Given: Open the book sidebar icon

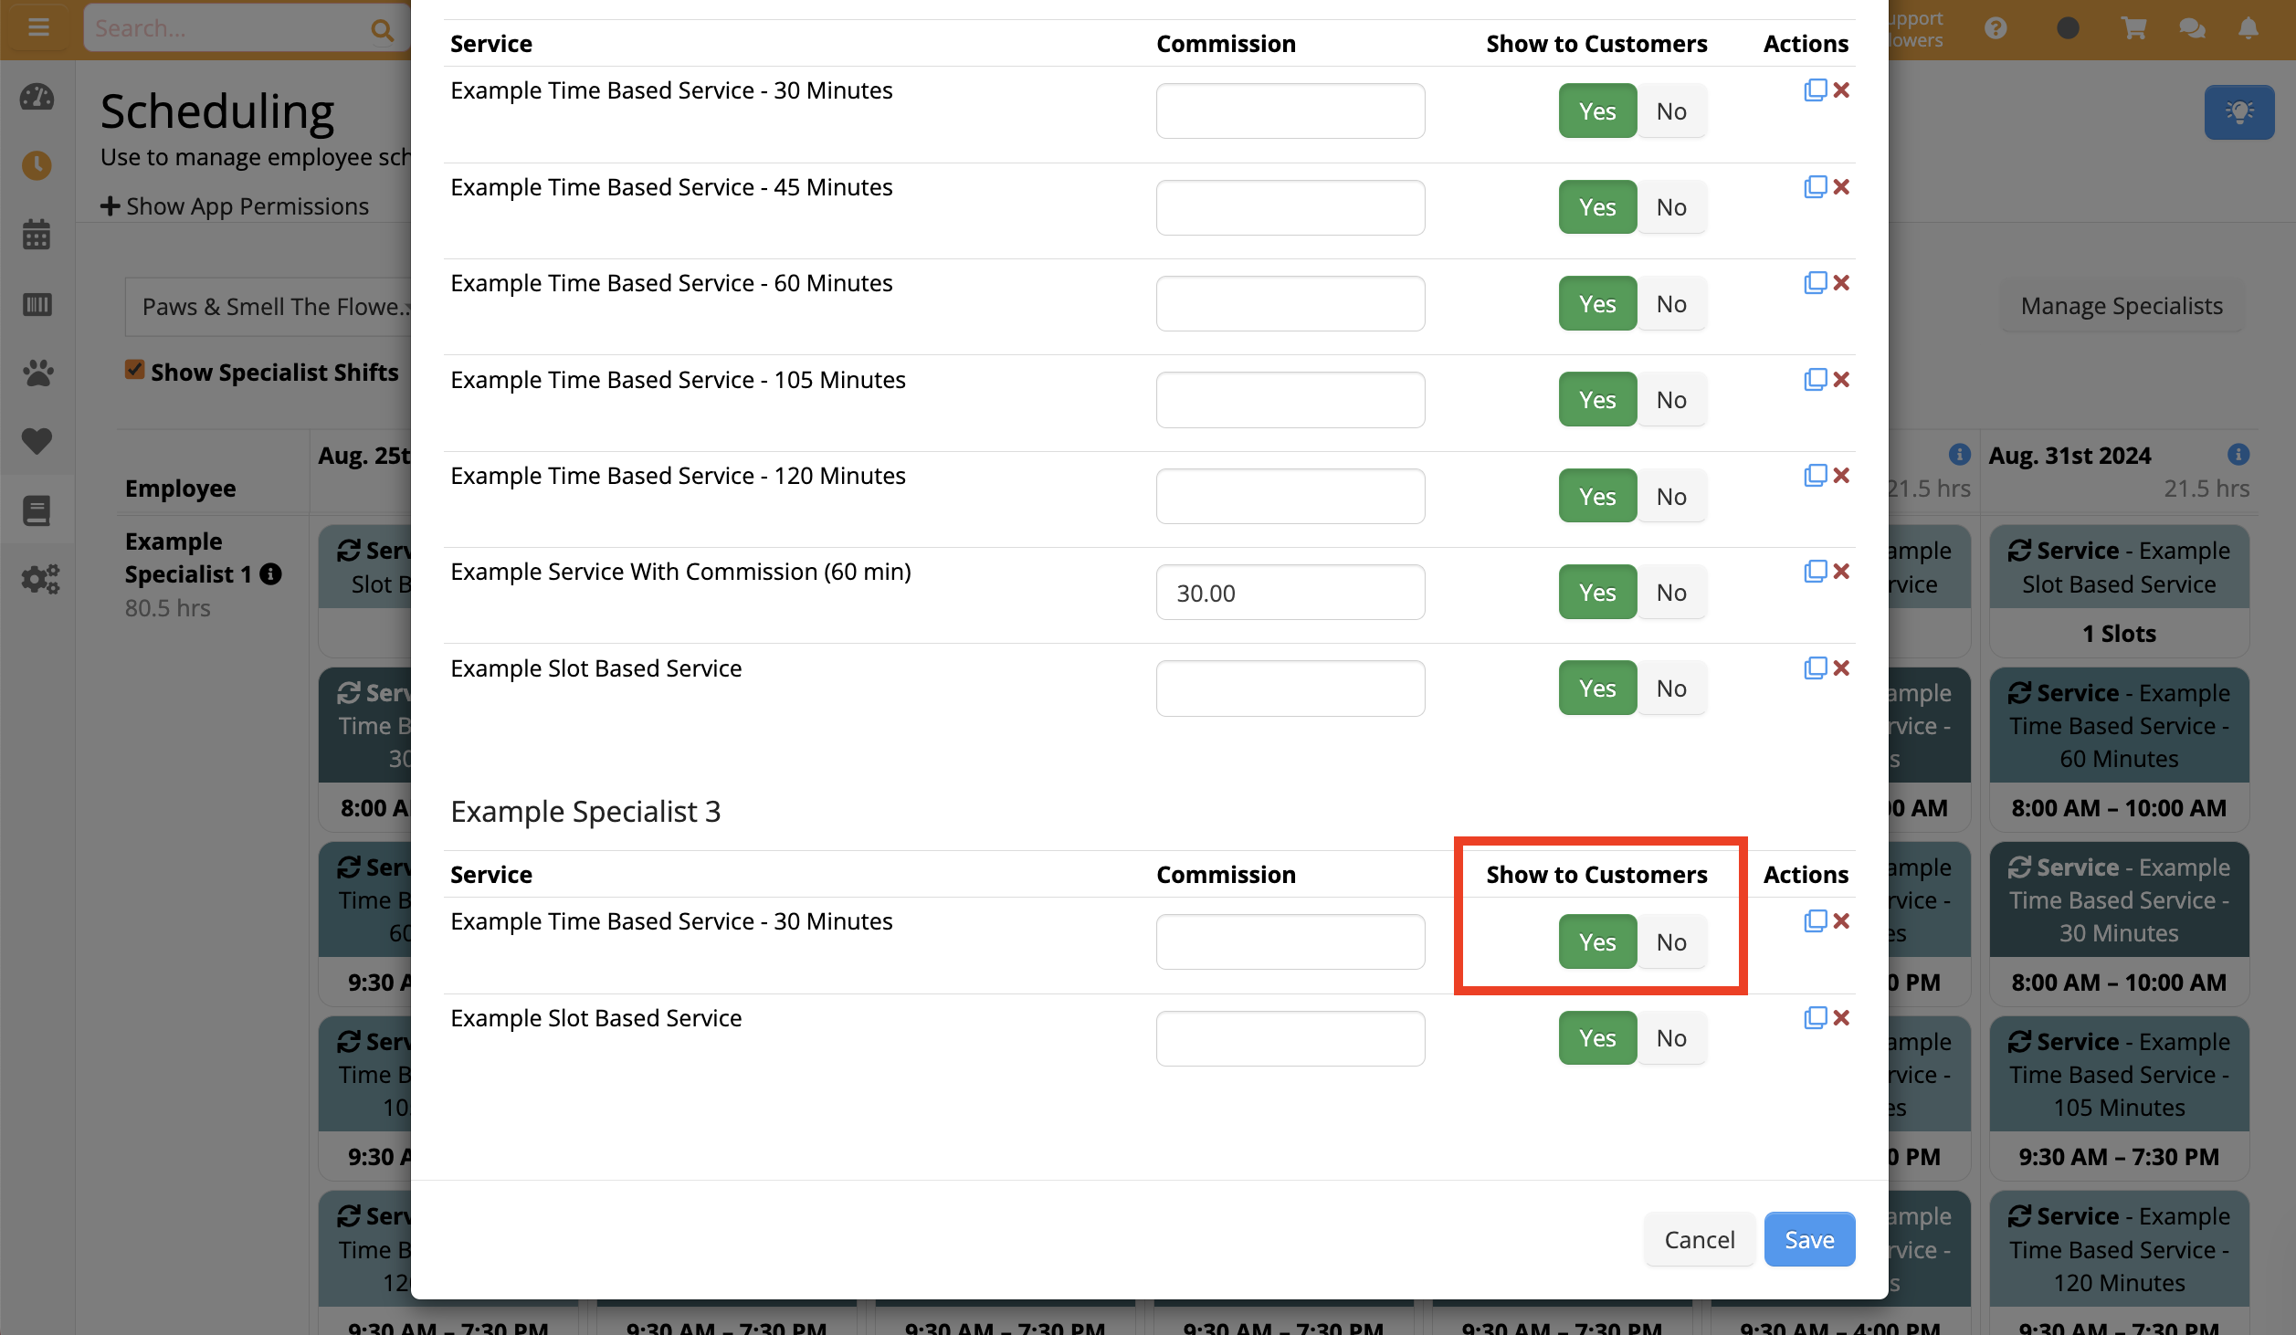Looking at the screenshot, I should (37, 510).
